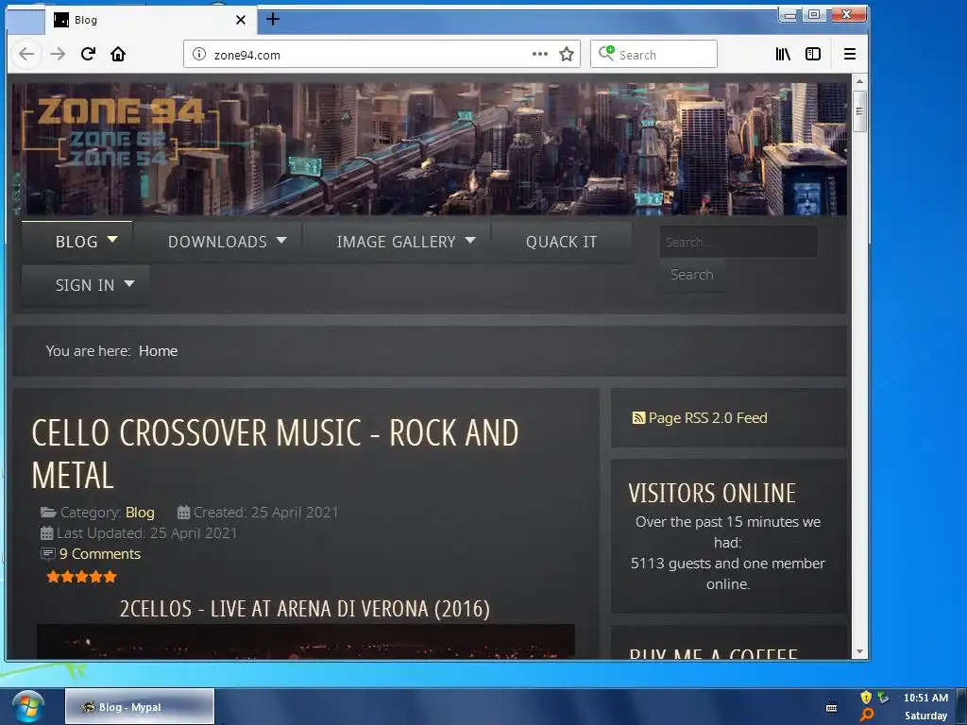Open the DOWNLOADS menu item
Image resolution: width=967 pixels, height=725 pixels.
click(218, 242)
